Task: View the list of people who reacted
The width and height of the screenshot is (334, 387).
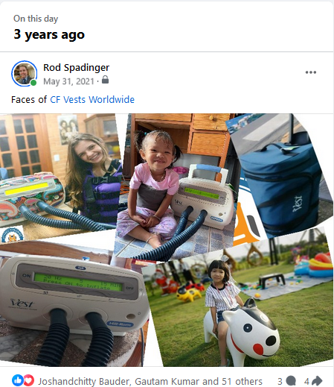Action: [150, 381]
